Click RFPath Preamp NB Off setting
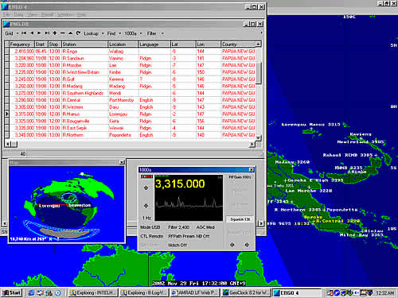The height and width of the screenshot is (298, 398). [189, 236]
